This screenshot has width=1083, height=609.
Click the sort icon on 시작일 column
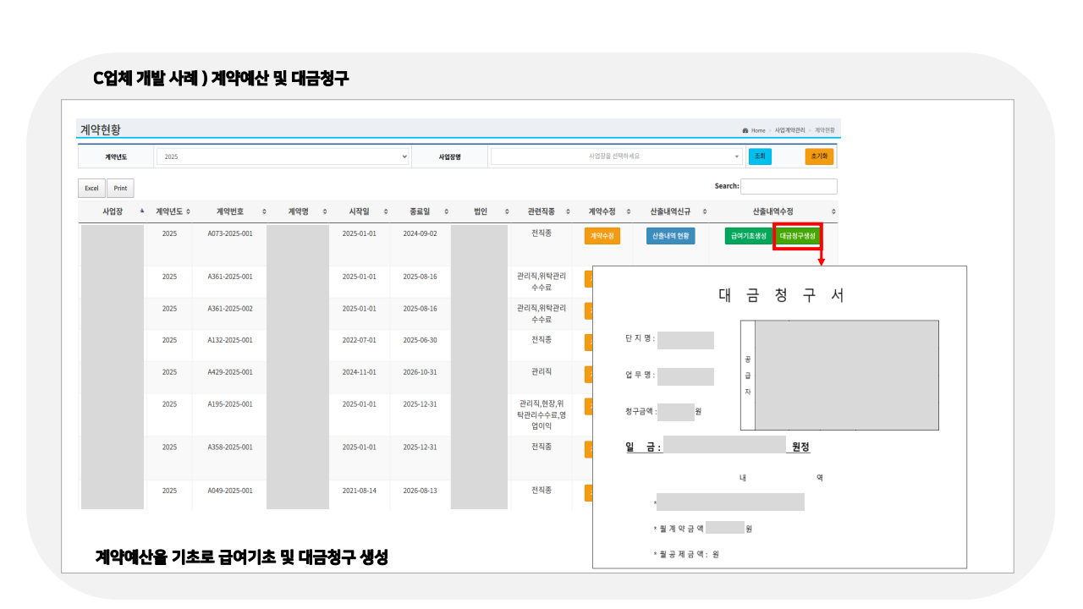[x=386, y=211]
